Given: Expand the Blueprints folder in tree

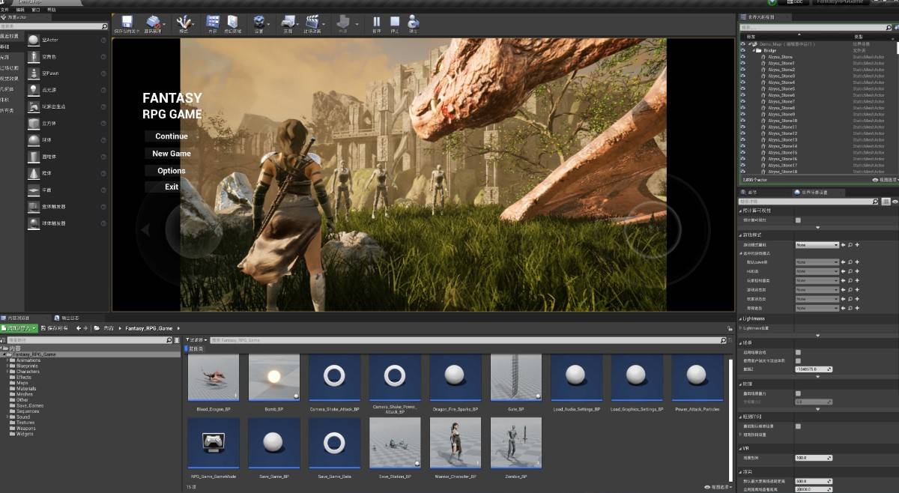Looking at the screenshot, I should coord(8,366).
